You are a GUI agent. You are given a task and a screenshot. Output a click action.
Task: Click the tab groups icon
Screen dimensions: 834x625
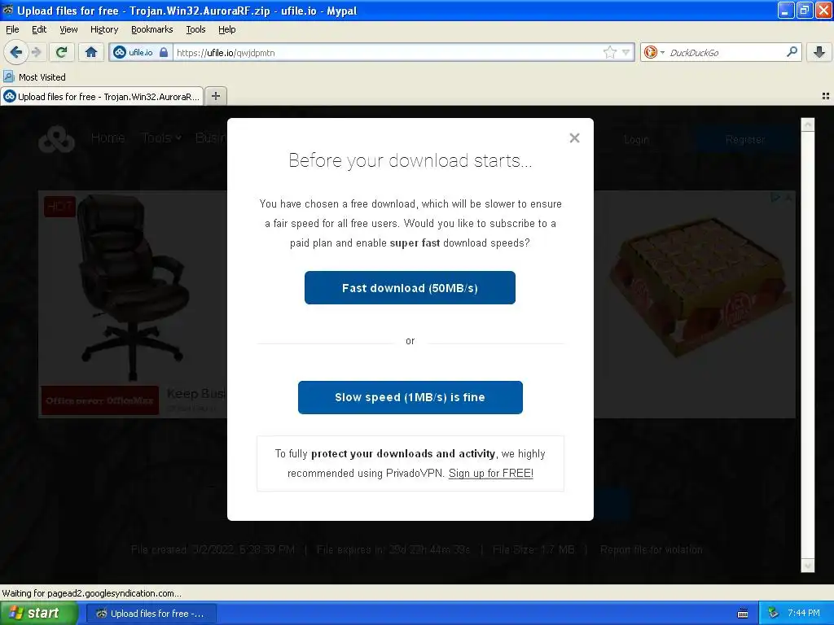[826, 96]
